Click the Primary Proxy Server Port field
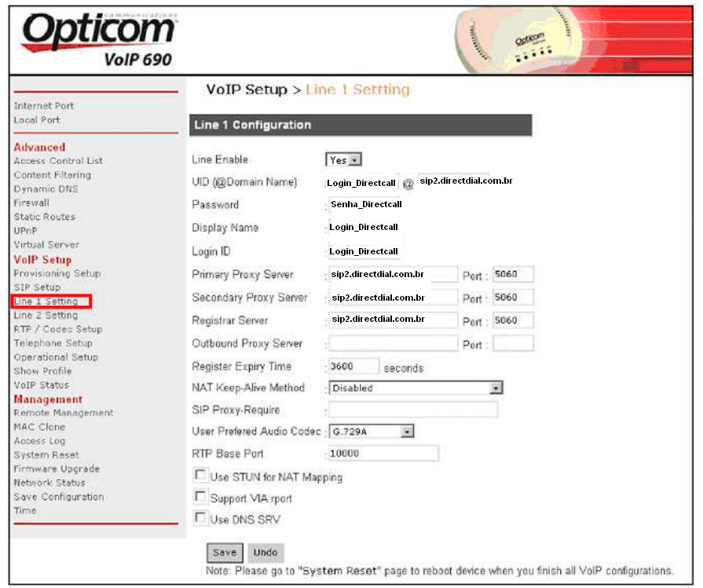The height and width of the screenshot is (588, 703). 513,274
